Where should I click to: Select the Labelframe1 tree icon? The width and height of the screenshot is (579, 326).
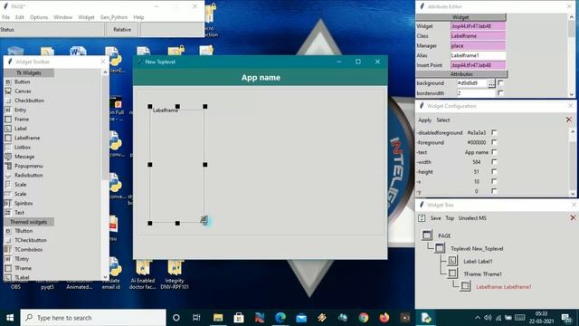point(465,286)
